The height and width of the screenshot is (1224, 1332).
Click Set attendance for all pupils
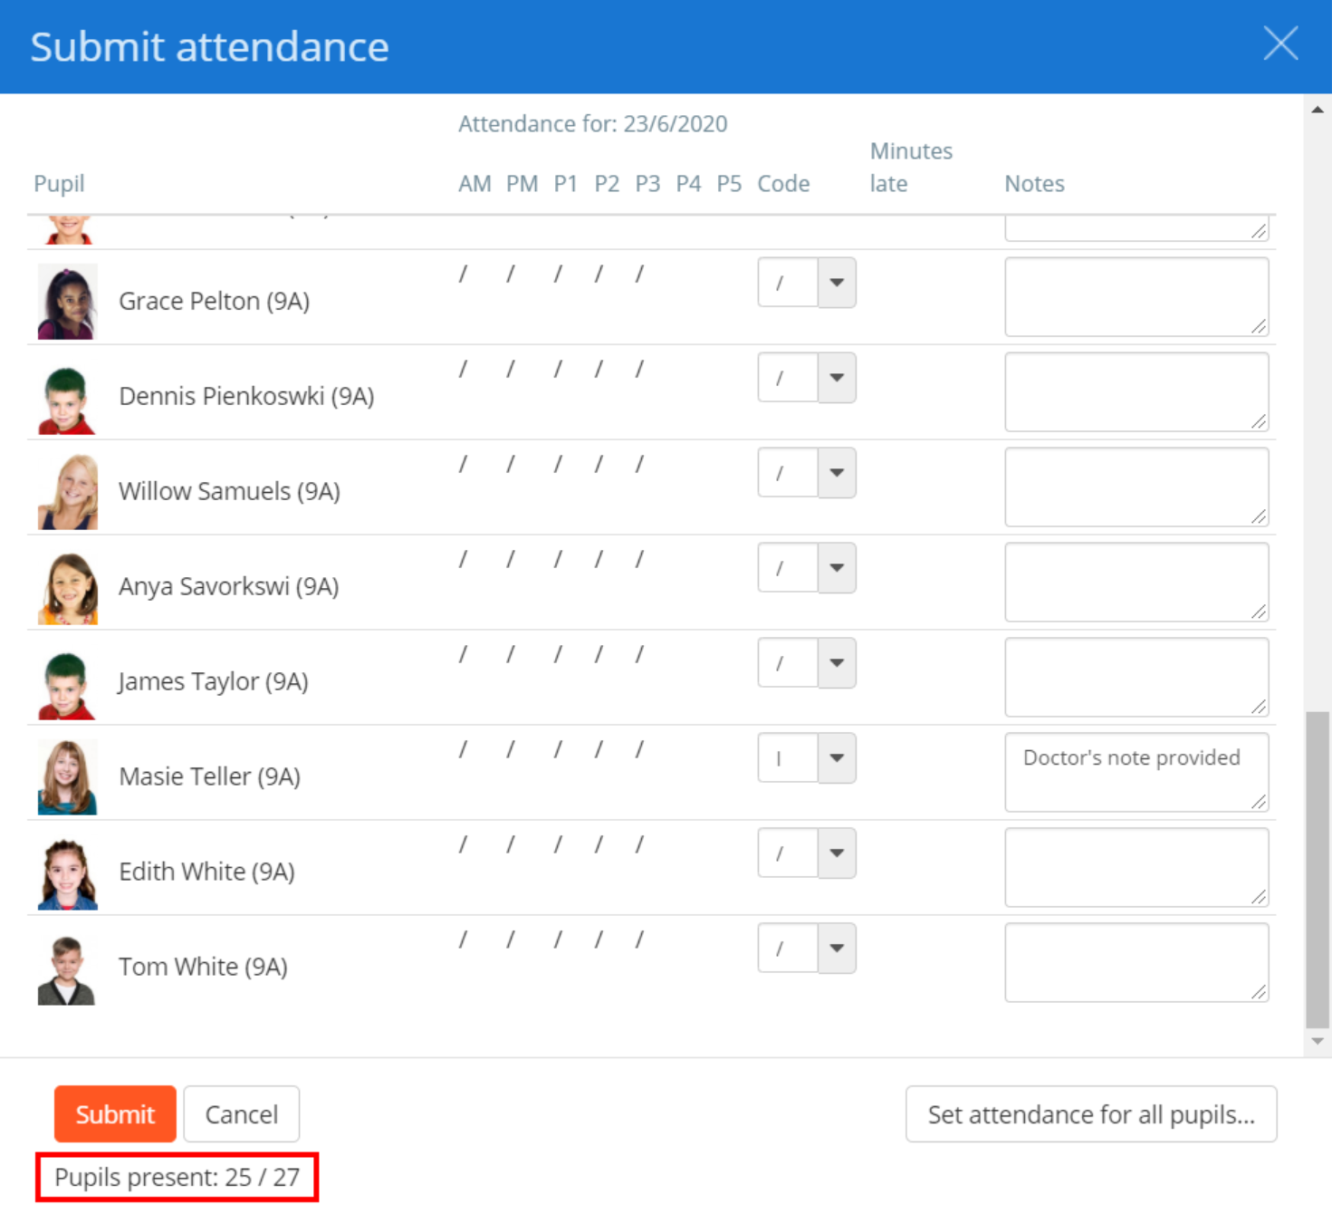pyautogui.click(x=1090, y=1113)
